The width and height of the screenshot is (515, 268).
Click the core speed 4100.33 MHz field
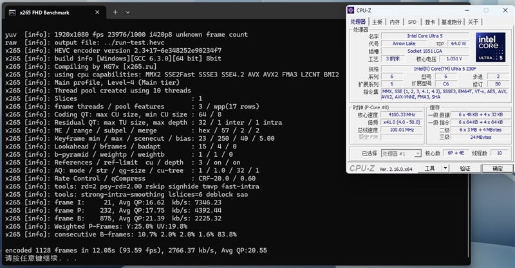click(400, 114)
